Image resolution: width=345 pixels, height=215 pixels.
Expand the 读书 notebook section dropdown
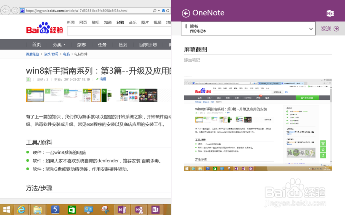tap(248, 29)
